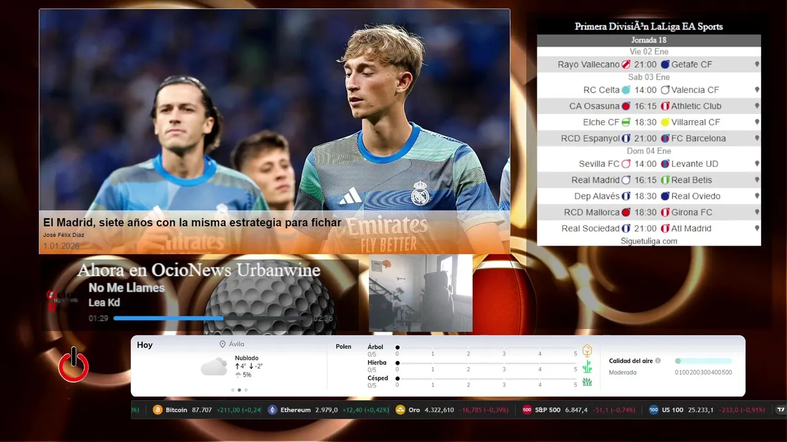Screen dimensions: 787x442
Task: Click the gold bar Oro icon
Action: pos(400,409)
